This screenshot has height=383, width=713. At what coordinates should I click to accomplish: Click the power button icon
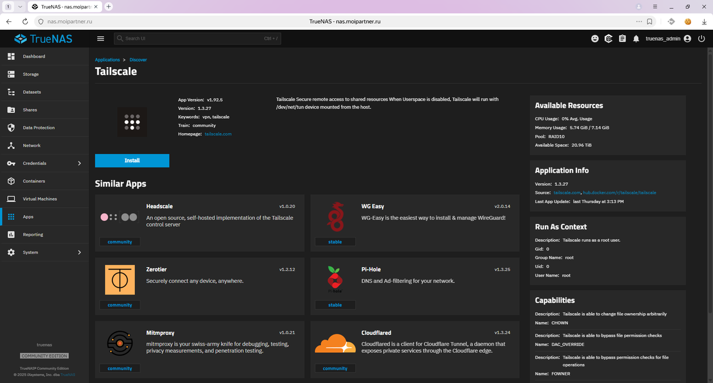click(x=702, y=39)
